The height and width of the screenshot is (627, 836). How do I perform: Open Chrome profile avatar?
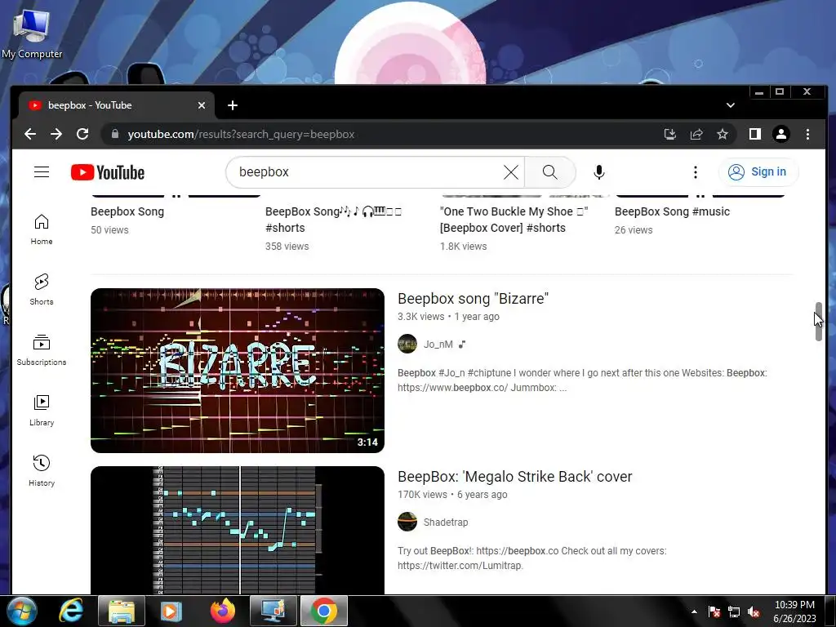coord(781,134)
